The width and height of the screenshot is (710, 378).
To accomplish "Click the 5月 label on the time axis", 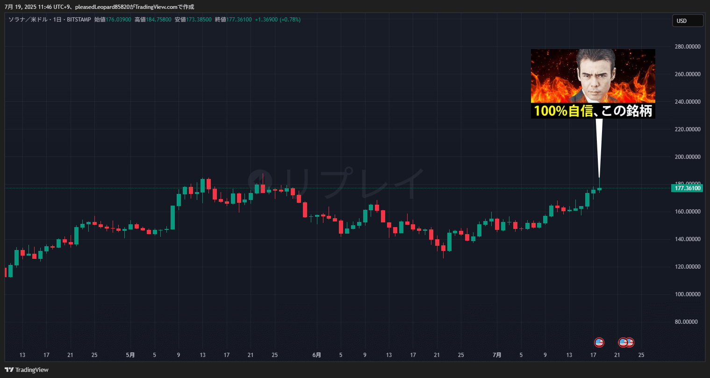I will (130, 355).
